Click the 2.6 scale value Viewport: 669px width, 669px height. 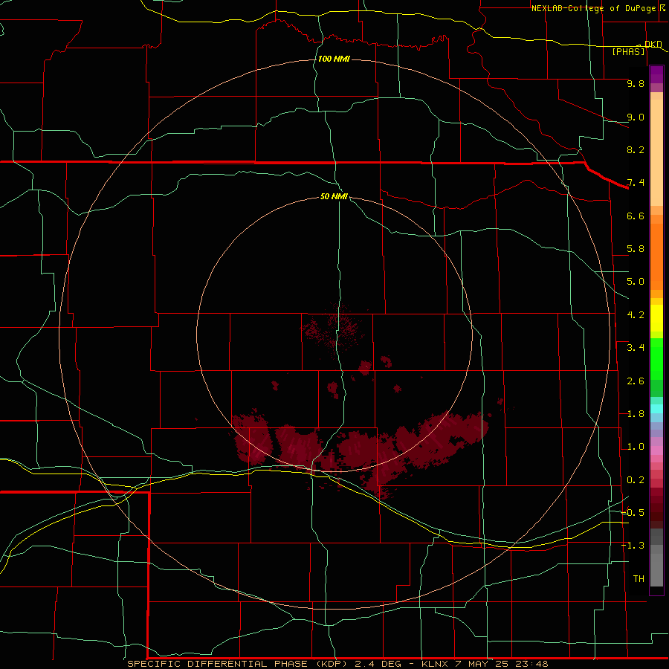click(x=636, y=381)
